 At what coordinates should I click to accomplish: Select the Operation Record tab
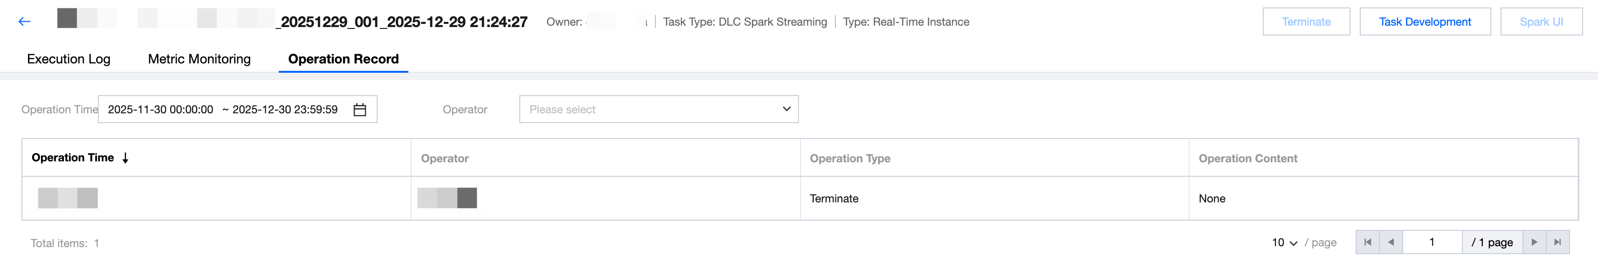click(x=343, y=59)
